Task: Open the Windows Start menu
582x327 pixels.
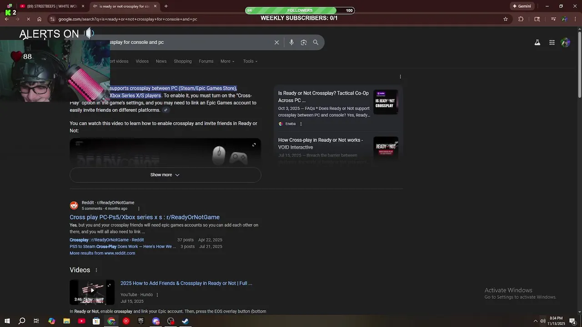Action: point(7,321)
